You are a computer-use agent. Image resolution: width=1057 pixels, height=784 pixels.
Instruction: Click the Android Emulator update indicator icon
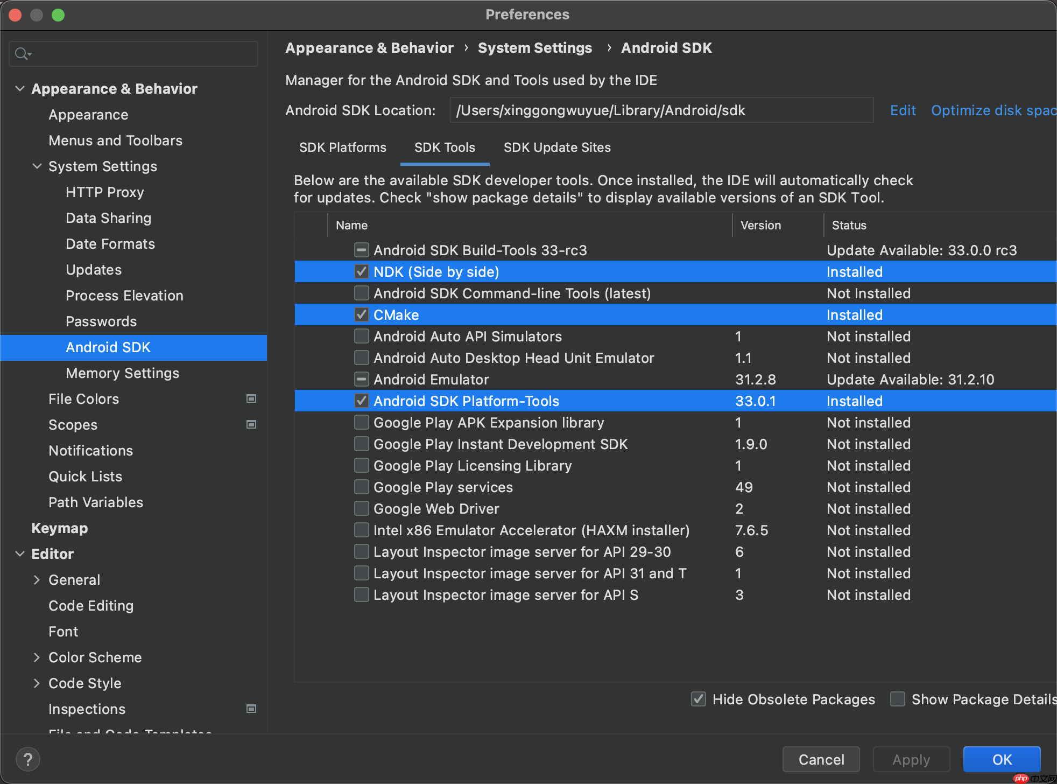pyautogui.click(x=361, y=380)
